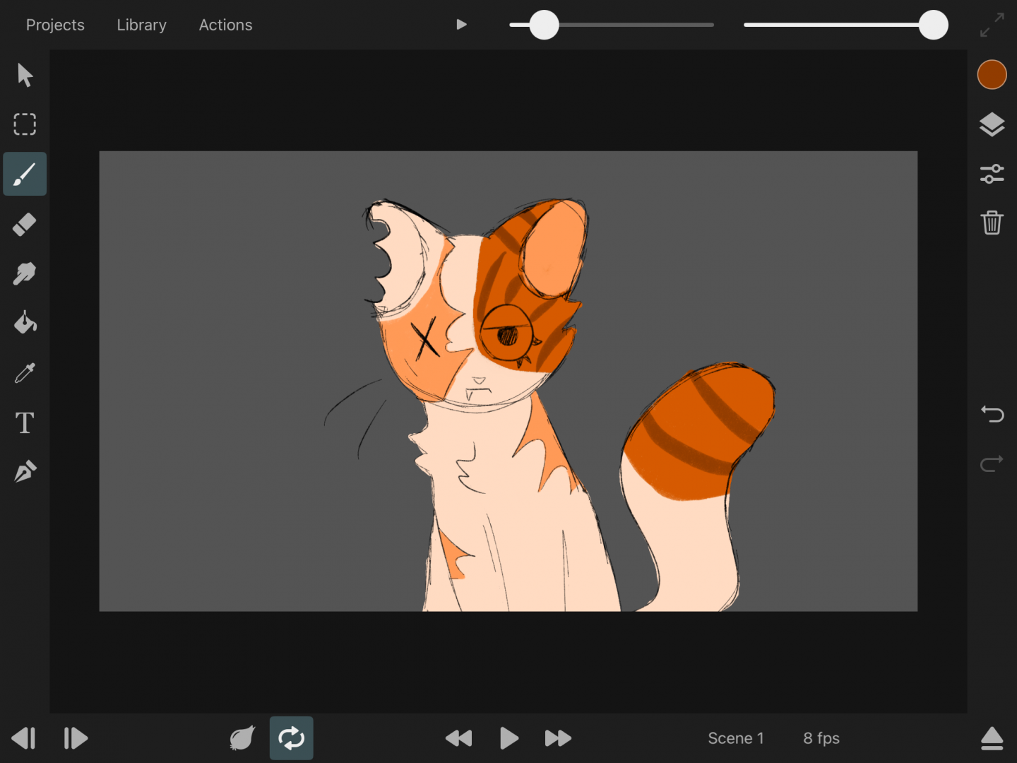
Task: Play the animation
Action: coord(509,738)
